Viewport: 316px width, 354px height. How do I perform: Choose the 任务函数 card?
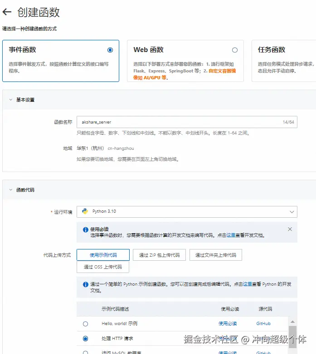tap(284, 61)
